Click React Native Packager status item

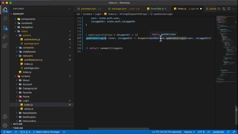point(46,132)
